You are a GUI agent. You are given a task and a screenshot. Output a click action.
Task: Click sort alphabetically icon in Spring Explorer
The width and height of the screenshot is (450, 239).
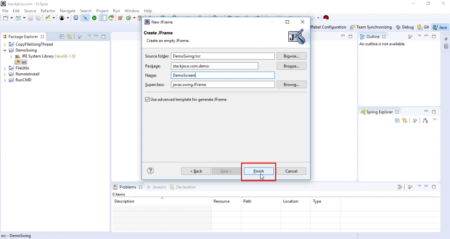[425, 120]
